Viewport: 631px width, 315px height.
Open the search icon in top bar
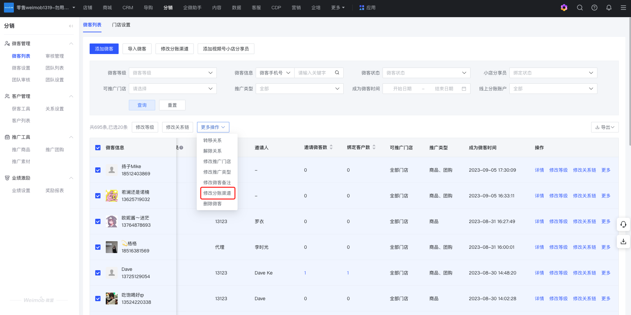(580, 8)
